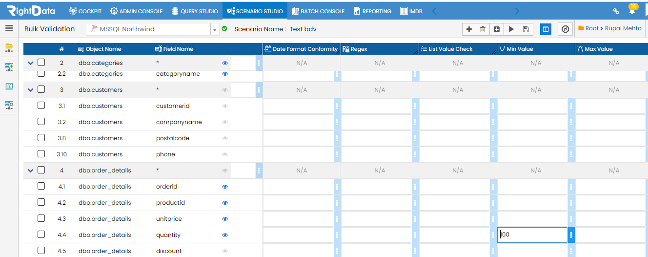Open the notifications bell icon
The width and height of the screenshot is (648, 257).
coord(633,10)
